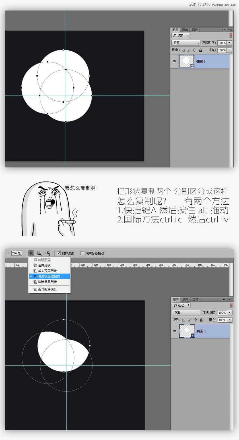Open the path operations icon in options bar
The width and height of the screenshot is (239, 440).
(x=31, y=253)
